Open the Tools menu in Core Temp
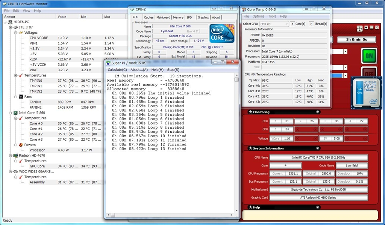385x225 pixels. click(x=272, y=16)
